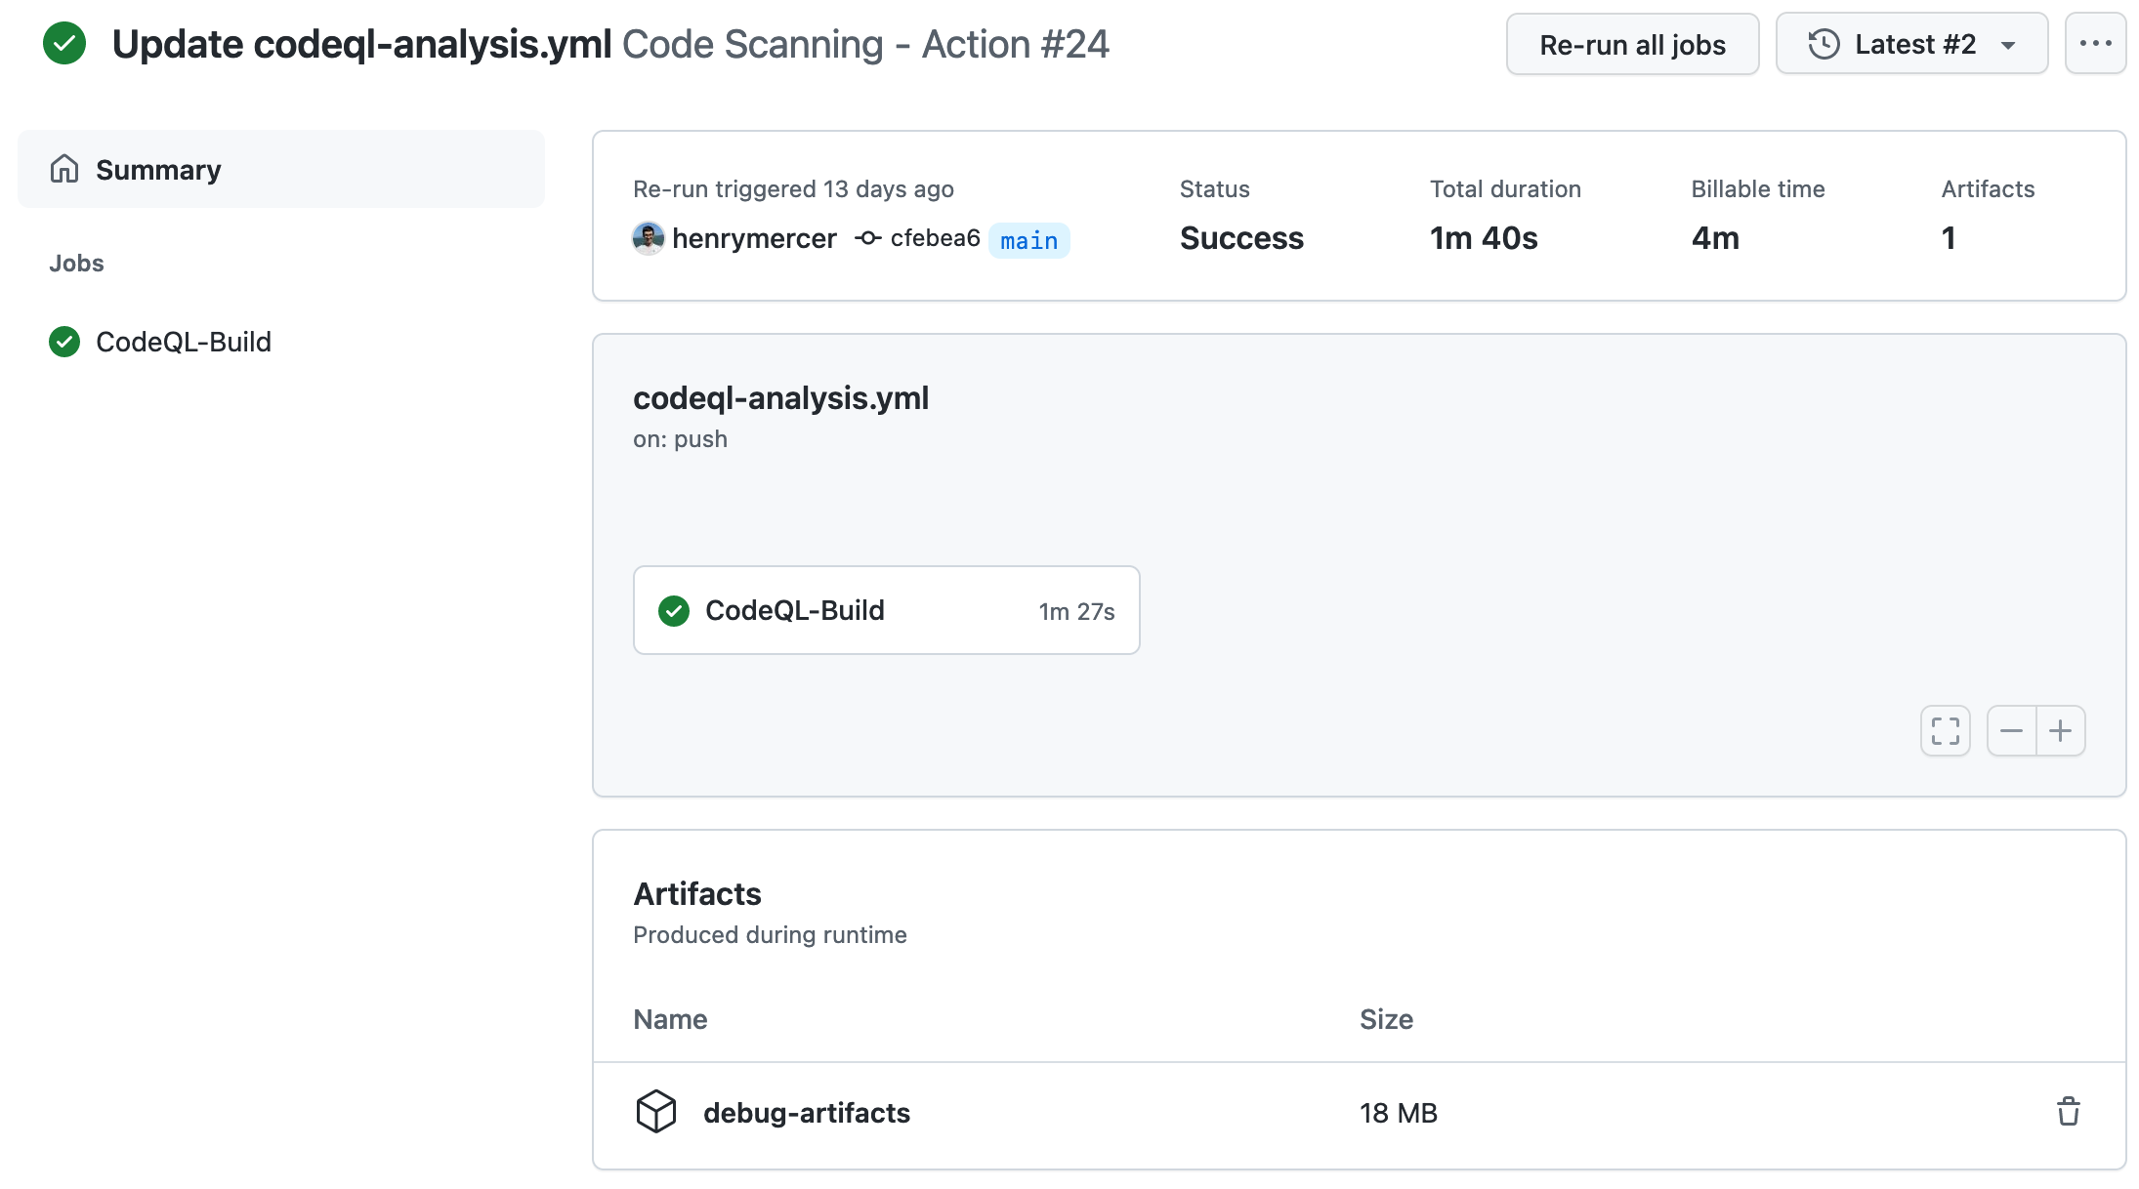Click green check on sidebar CodeQL-Build
The height and width of the screenshot is (1189, 2139).
(64, 342)
